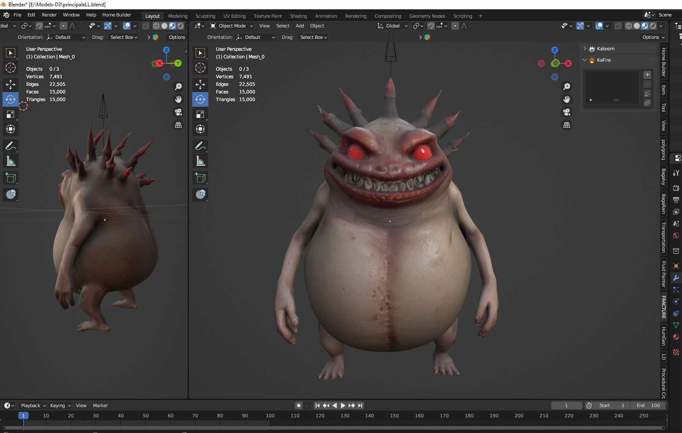Screen dimensions: 682x433
Task: Switch to material preview shading in right viewport
Action: pos(645,26)
